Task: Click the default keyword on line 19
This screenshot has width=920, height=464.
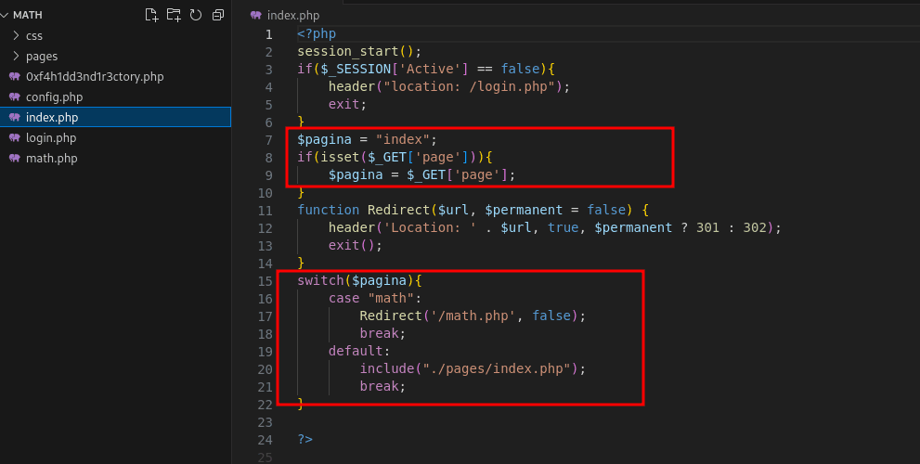Action: tap(356, 351)
